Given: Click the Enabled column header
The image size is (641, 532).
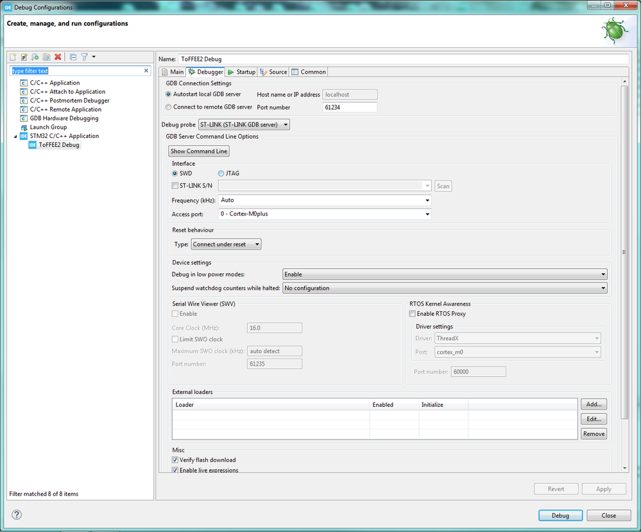Looking at the screenshot, I should pyautogui.click(x=394, y=405).
